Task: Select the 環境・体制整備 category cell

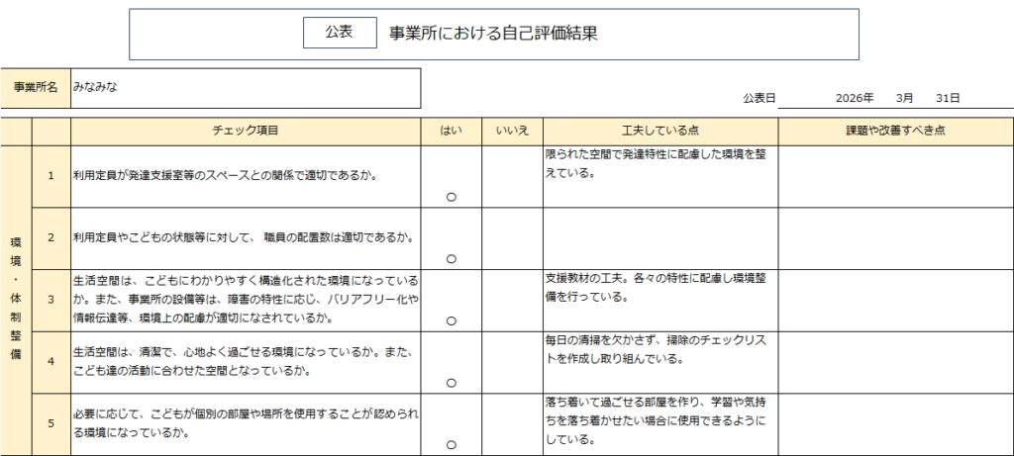Action: pos(16,300)
